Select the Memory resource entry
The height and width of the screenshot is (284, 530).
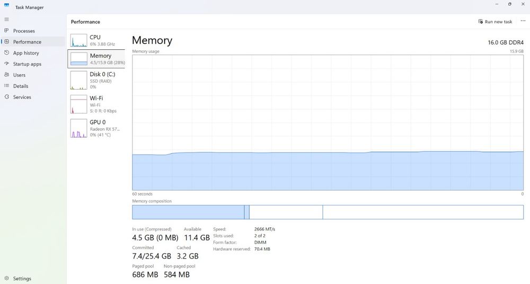[x=96, y=59]
